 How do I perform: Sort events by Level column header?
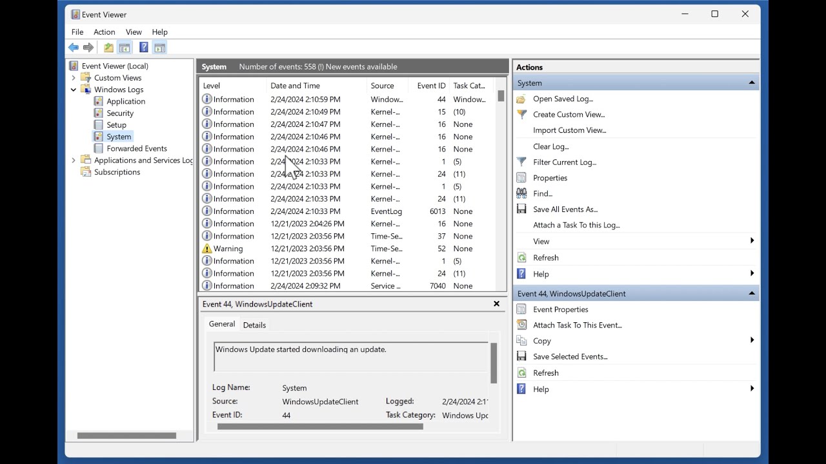tap(232, 86)
